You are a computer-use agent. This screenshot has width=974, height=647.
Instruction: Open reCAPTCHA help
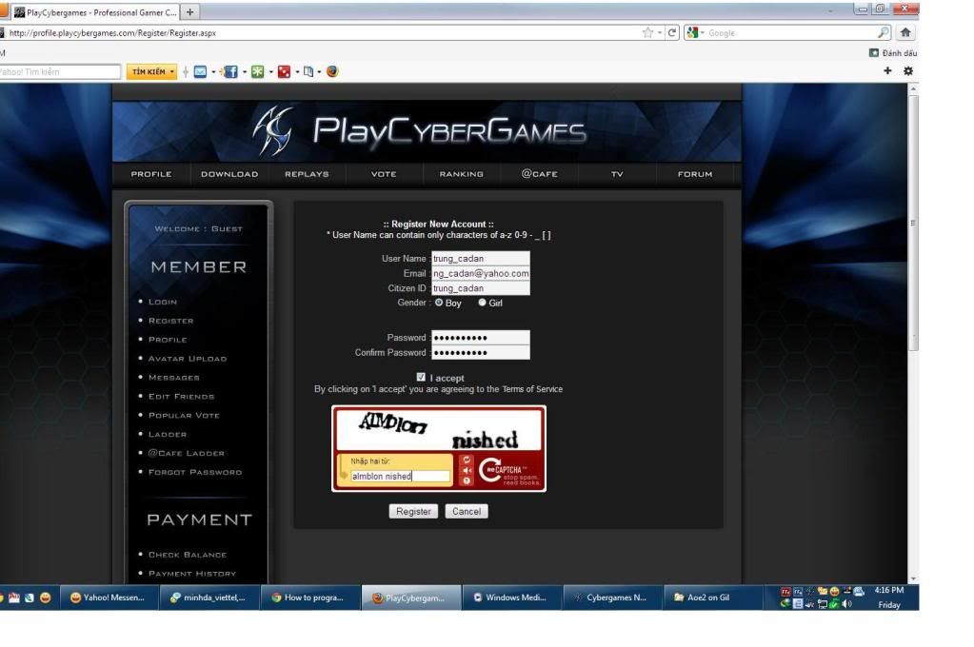[467, 480]
